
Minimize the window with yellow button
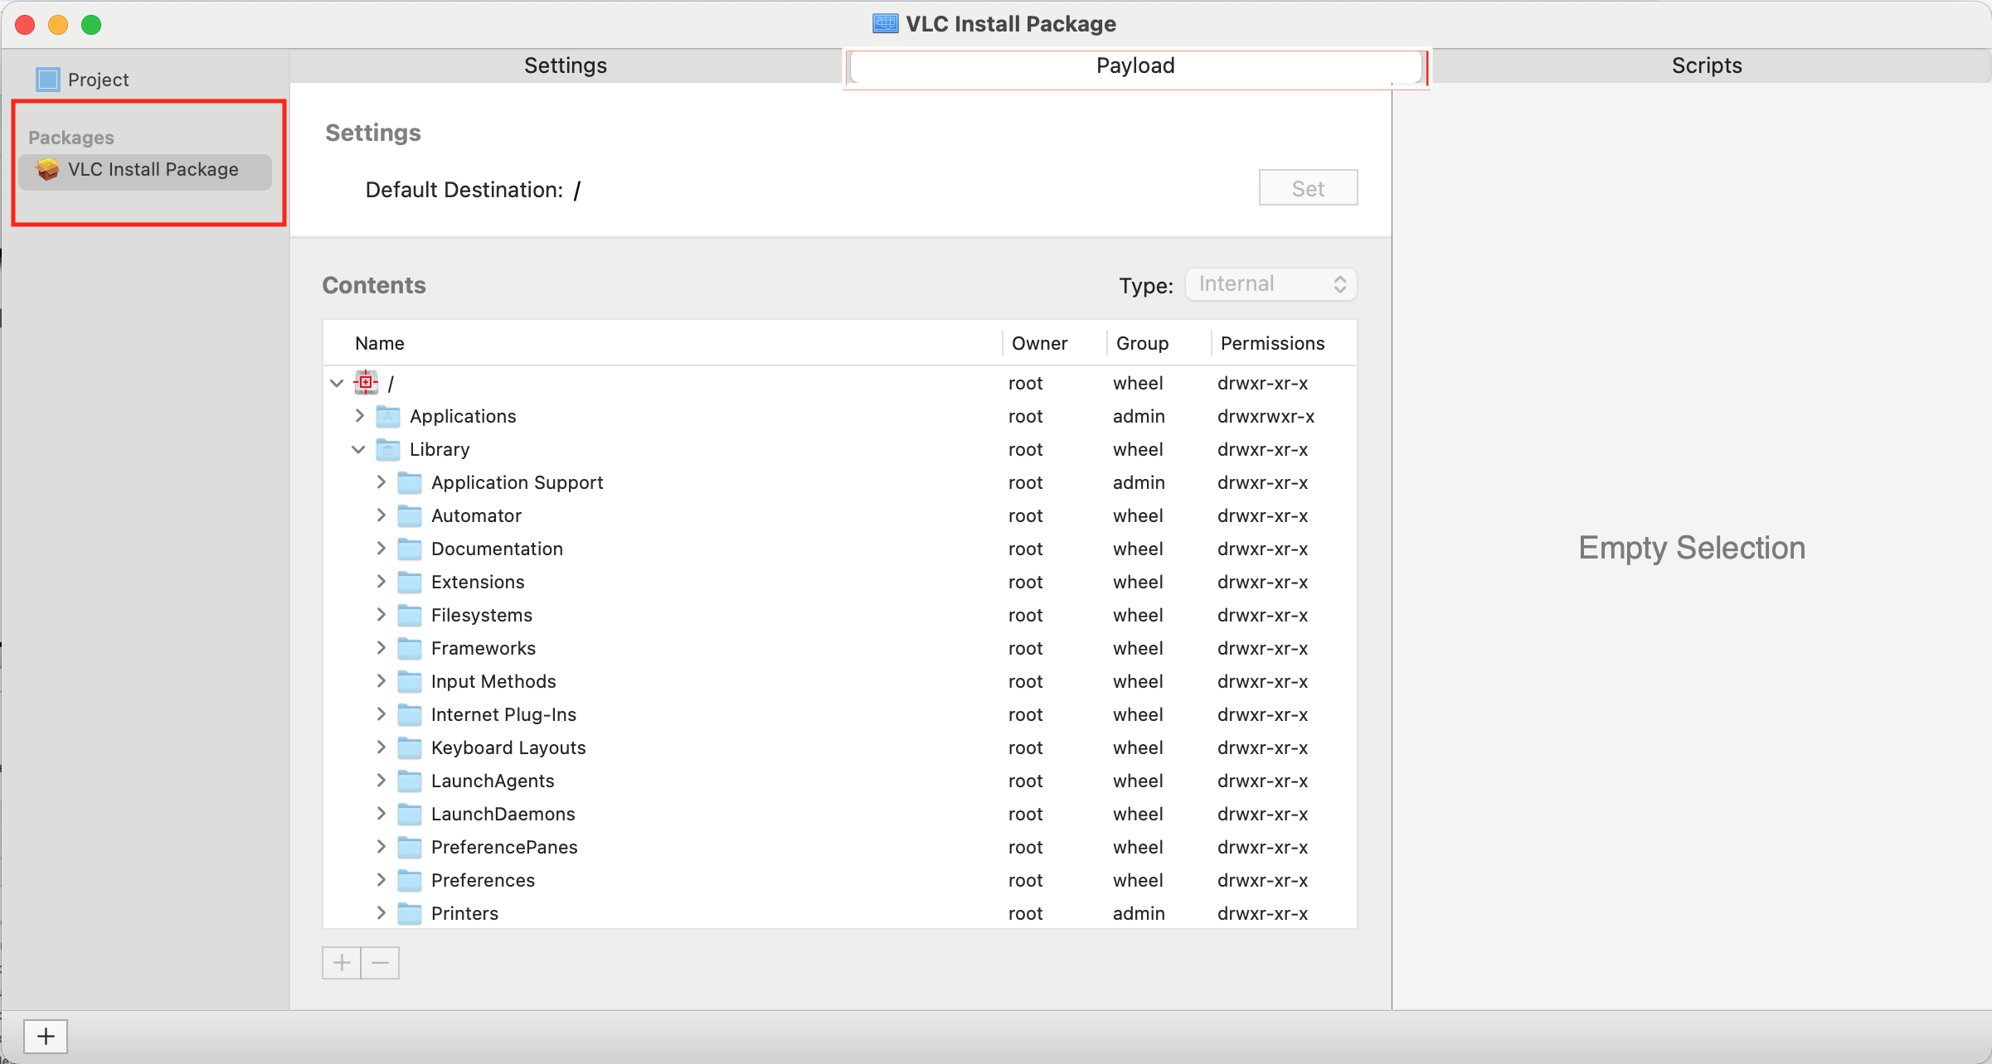tap(58, 25)
